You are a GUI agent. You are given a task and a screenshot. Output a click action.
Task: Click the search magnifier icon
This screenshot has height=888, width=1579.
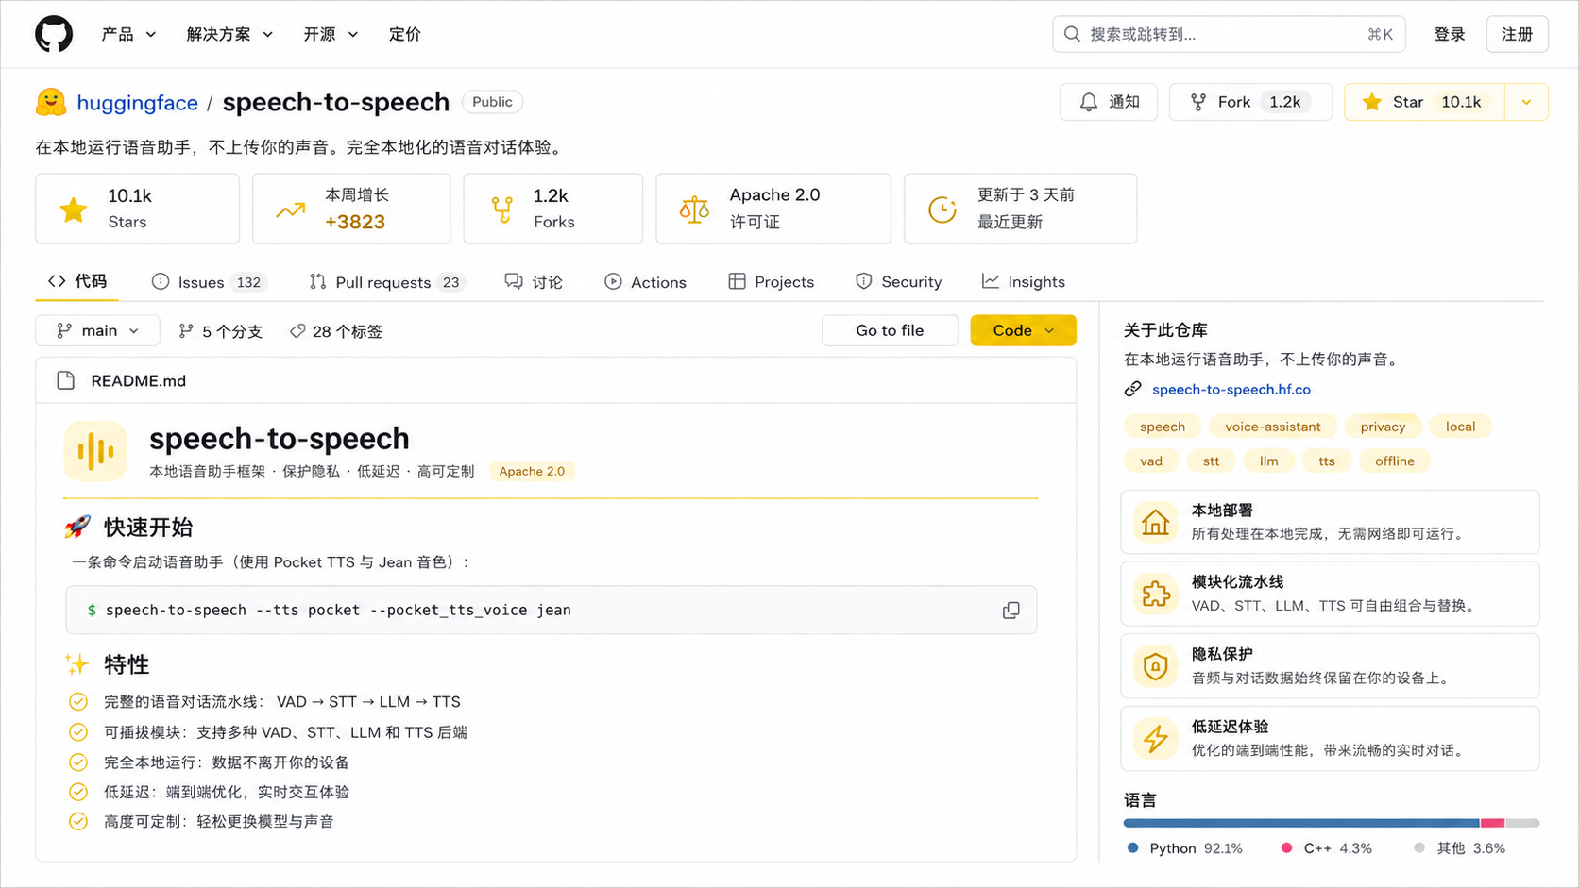coord(1072,34)
